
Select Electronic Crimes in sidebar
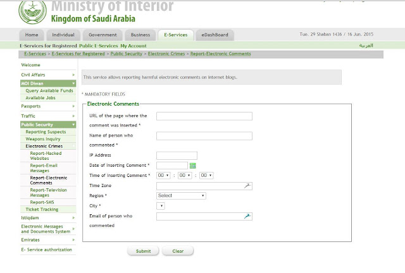coord(44,146)
